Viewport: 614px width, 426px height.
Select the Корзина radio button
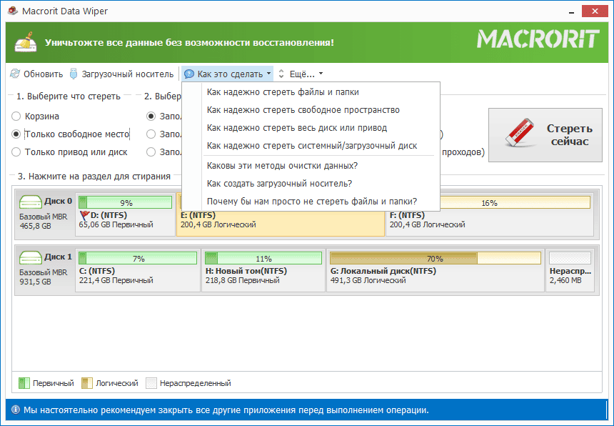(x=16, y=116)
